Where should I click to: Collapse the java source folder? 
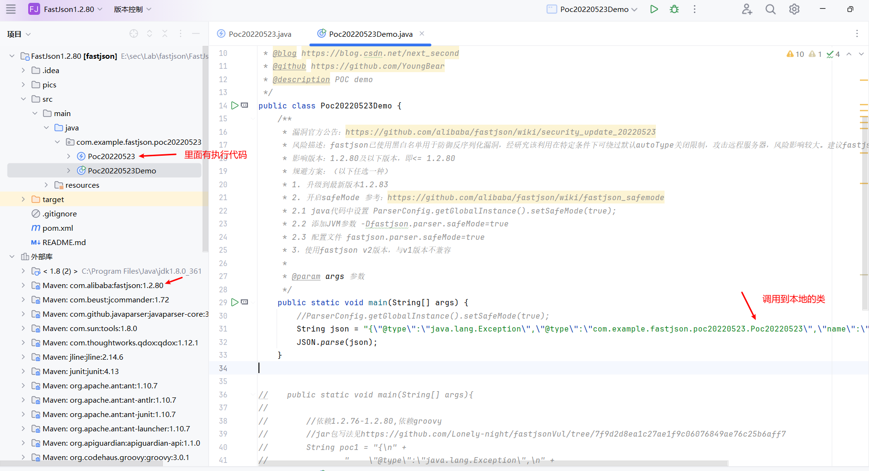[x=46, y=128]
